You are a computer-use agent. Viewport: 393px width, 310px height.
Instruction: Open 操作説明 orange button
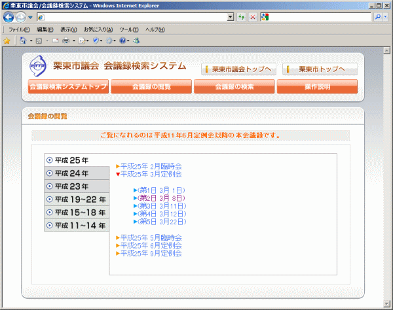317,86
